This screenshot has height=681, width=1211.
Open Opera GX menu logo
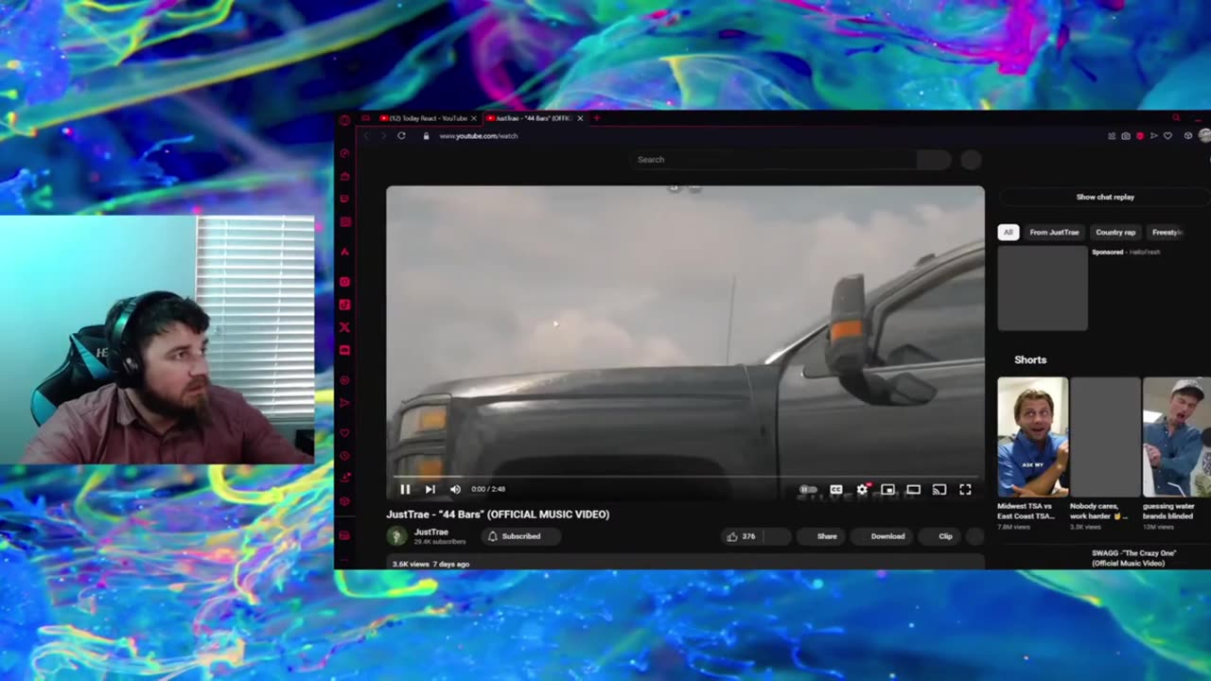[344, 120]
